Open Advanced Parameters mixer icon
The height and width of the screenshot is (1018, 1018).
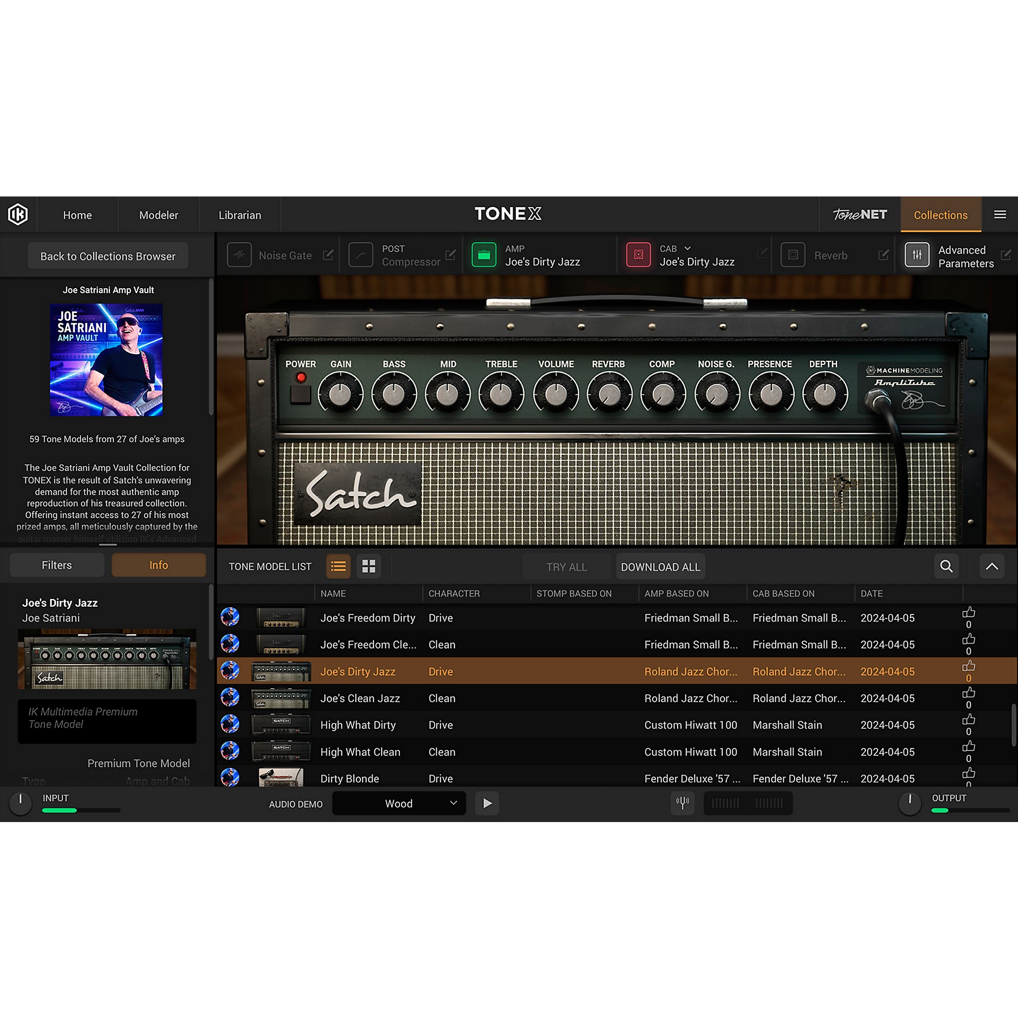point(917,255)
